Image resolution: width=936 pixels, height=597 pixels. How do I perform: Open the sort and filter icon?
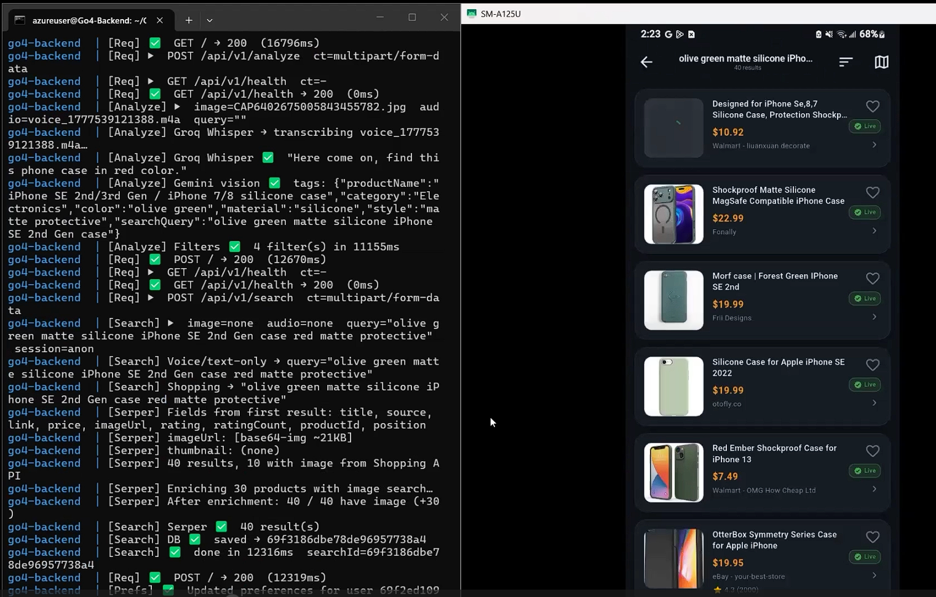846,62
